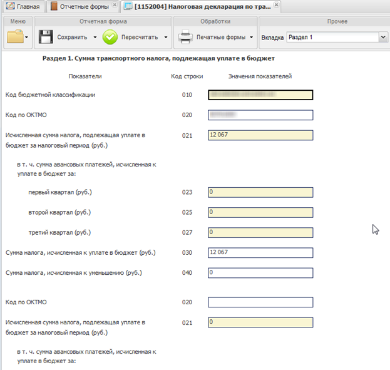Switch to the Отчетные формы tab
This screenshot has height=370, width=390.
pyautogui.click(x=84, y=6)
